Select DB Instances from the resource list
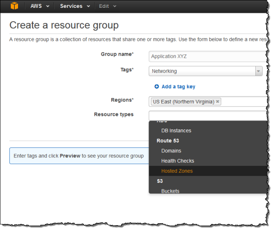 tap(176, 131)
